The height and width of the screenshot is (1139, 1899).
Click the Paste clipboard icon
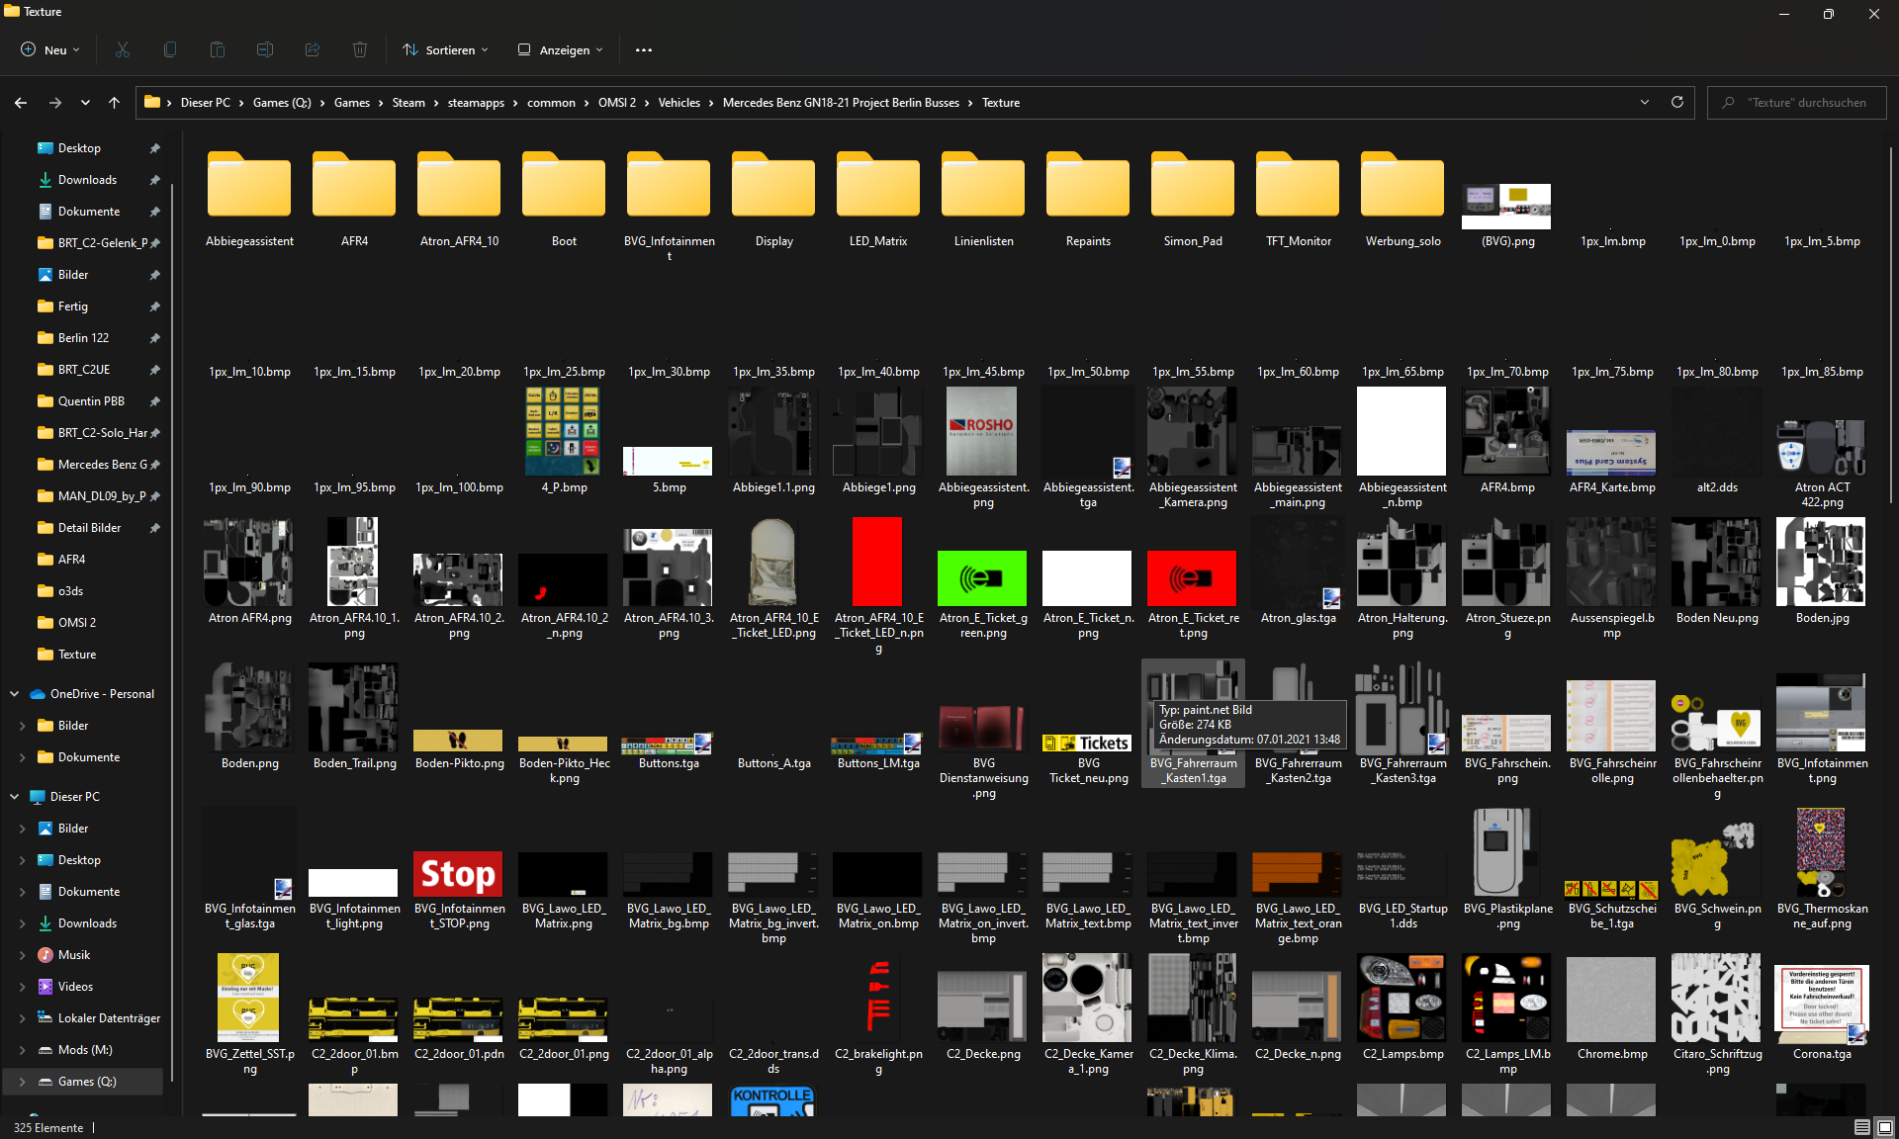coord(218,49)
